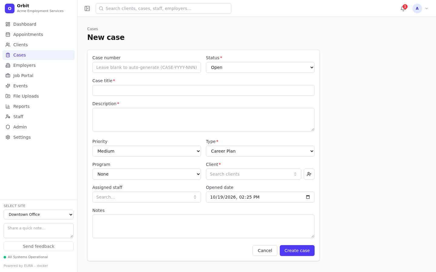Click the Reports chart icon
This screenshot has width=436, height=272.
click(x=8, y=106)
